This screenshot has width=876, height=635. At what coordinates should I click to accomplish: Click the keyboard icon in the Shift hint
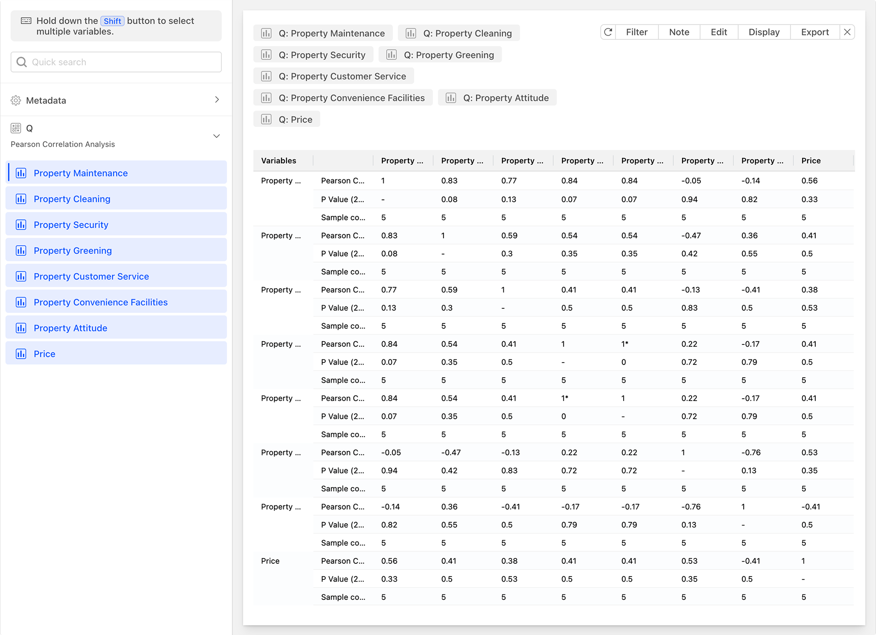pyautogui.click(x=26, y=21)
